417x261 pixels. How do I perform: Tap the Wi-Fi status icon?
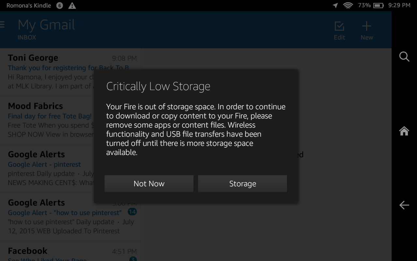[x=347, y=5]
